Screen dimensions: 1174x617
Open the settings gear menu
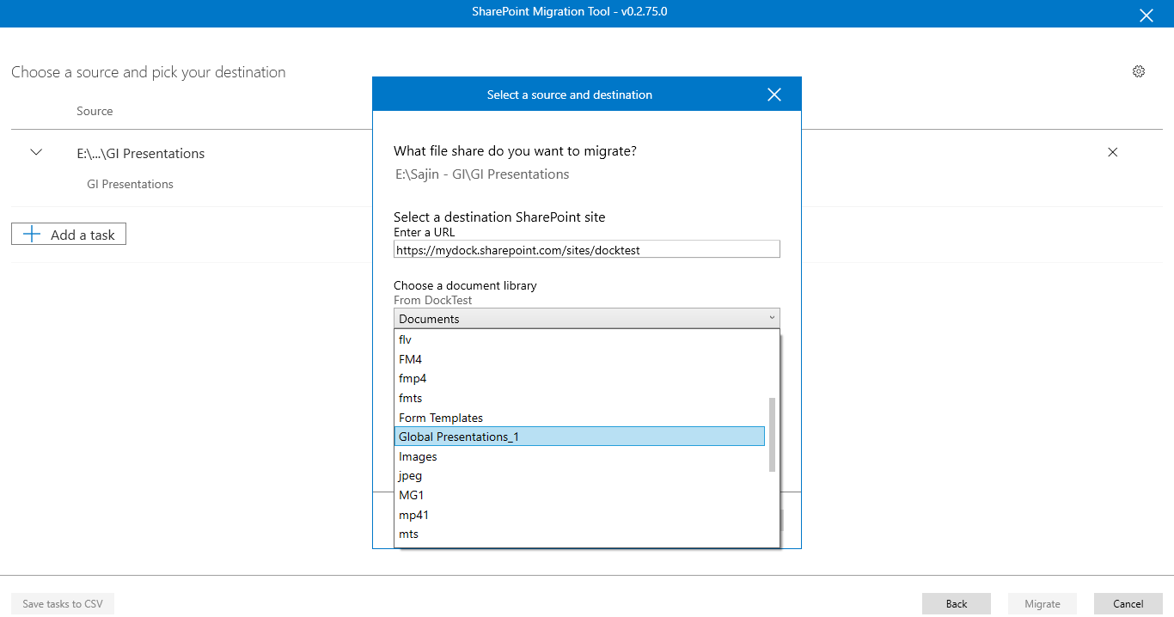(x=1139, y=71)
